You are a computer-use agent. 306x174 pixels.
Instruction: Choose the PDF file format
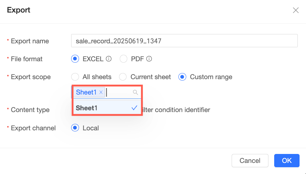123,59
